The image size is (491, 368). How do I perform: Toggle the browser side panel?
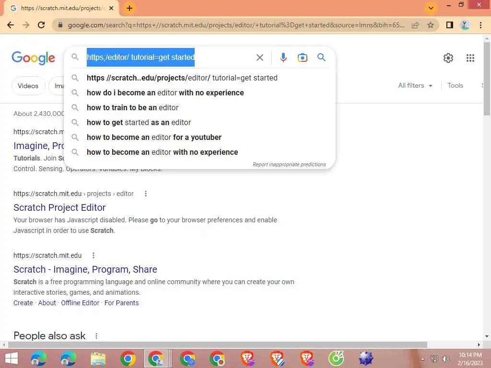pos(450,25)
